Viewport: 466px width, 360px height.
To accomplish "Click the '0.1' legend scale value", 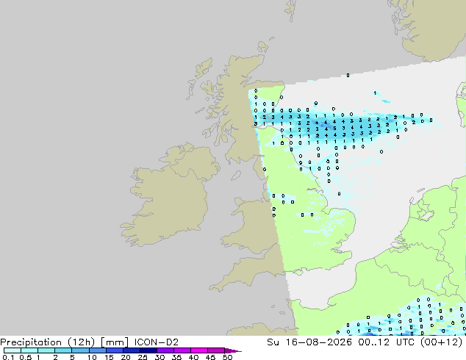I will point(8,357).
